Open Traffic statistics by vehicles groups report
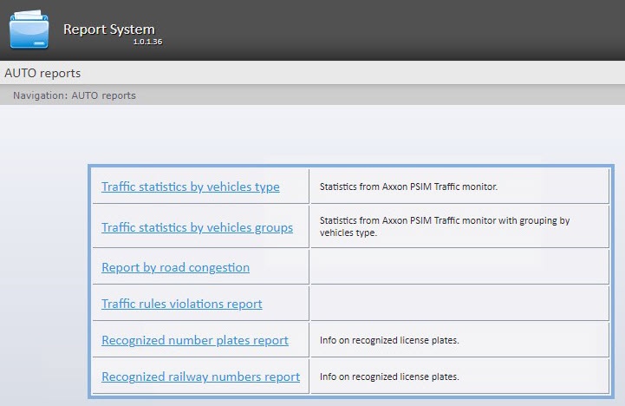The height and width of the screenshot is (406, 625). click(x=197, y=227)
